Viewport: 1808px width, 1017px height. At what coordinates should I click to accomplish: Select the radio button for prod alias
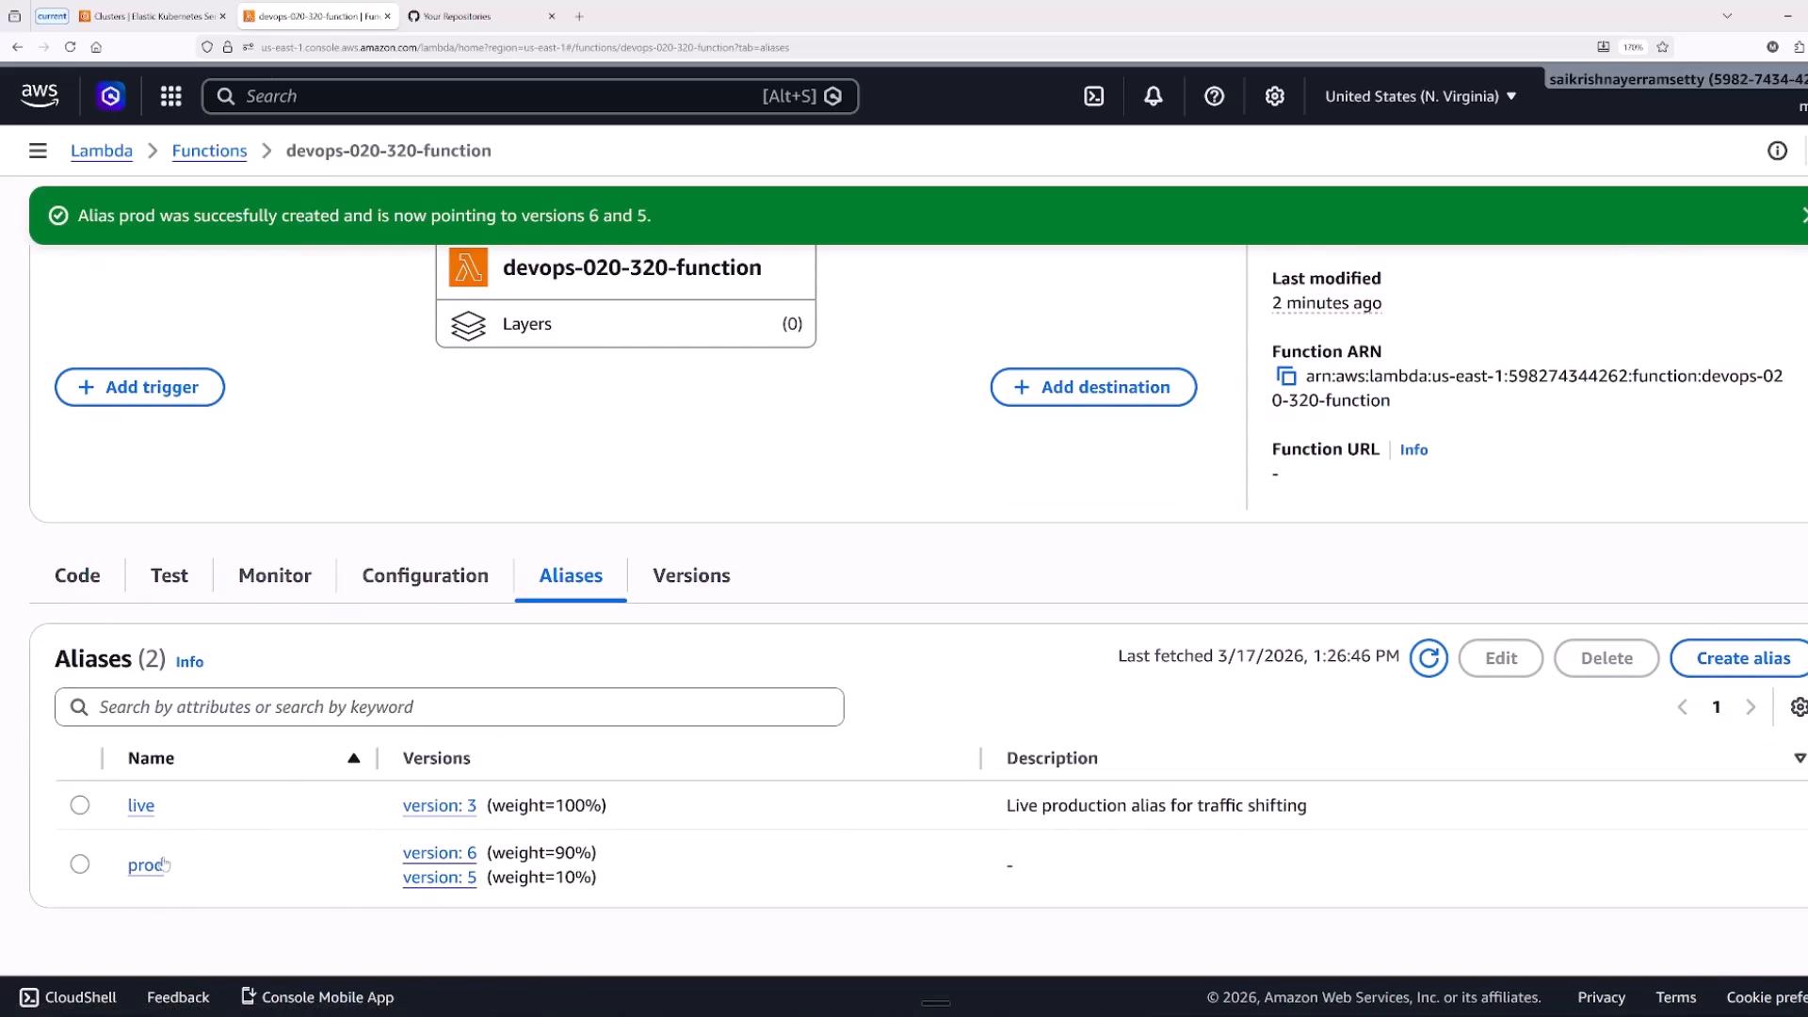pos(80,864)
